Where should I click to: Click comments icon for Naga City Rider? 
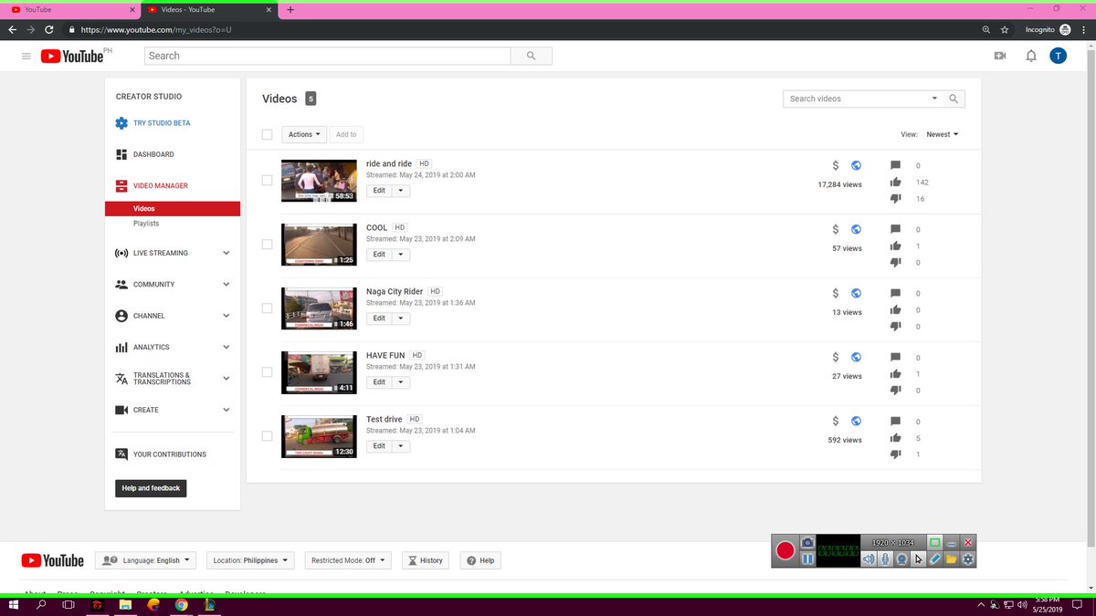pos(896,293)
